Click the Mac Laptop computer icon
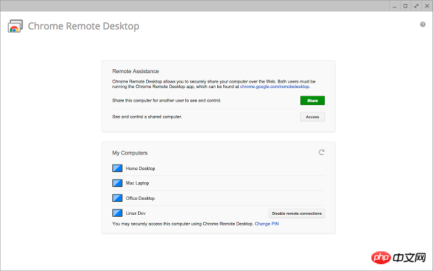This screenshot has height=271, width=433. (x=117, y=183)
